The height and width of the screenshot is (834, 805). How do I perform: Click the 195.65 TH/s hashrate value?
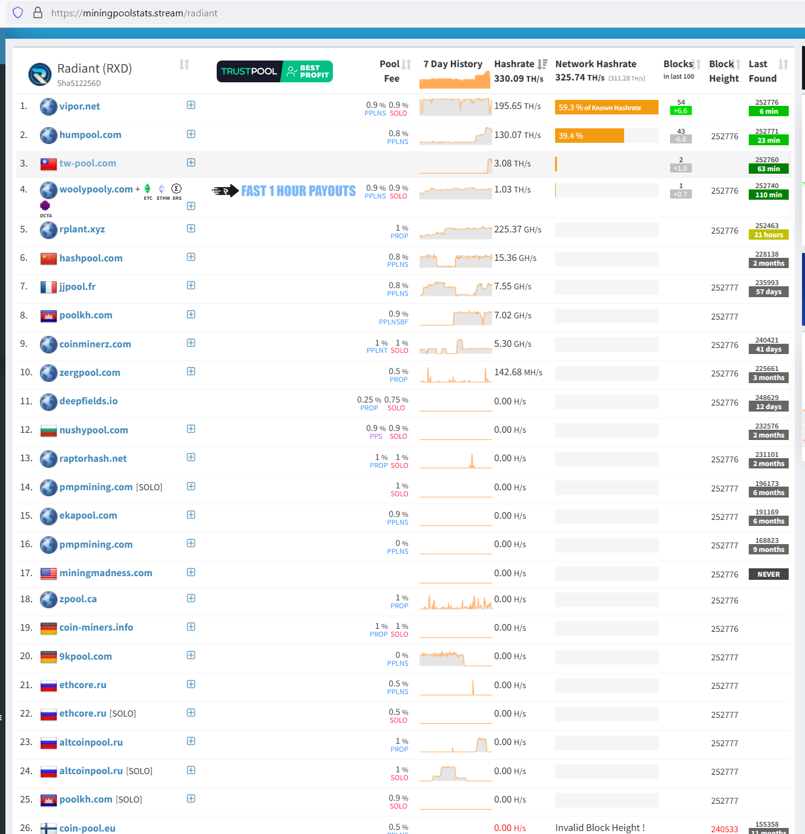517,106
